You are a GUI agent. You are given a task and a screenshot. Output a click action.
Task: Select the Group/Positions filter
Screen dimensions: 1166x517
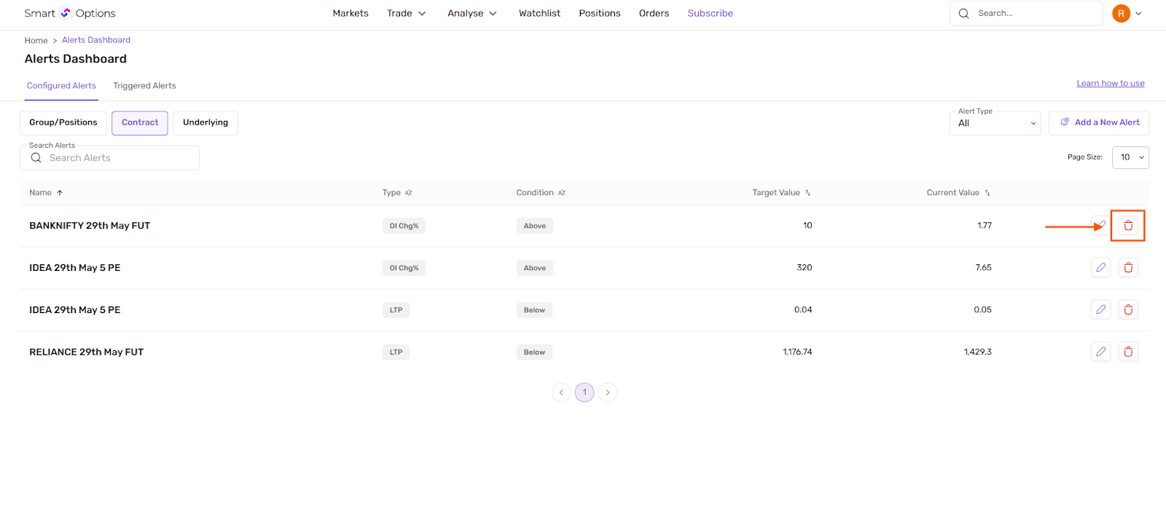pyautogui.click(x=63, y=123)
